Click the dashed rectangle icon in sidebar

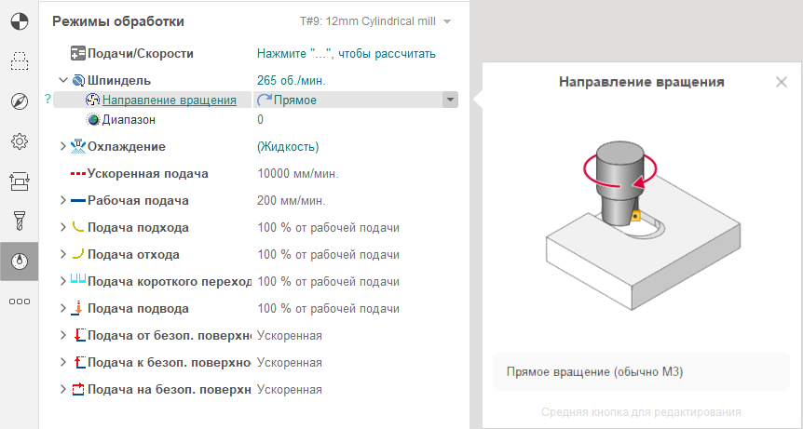tap(19, 61)
